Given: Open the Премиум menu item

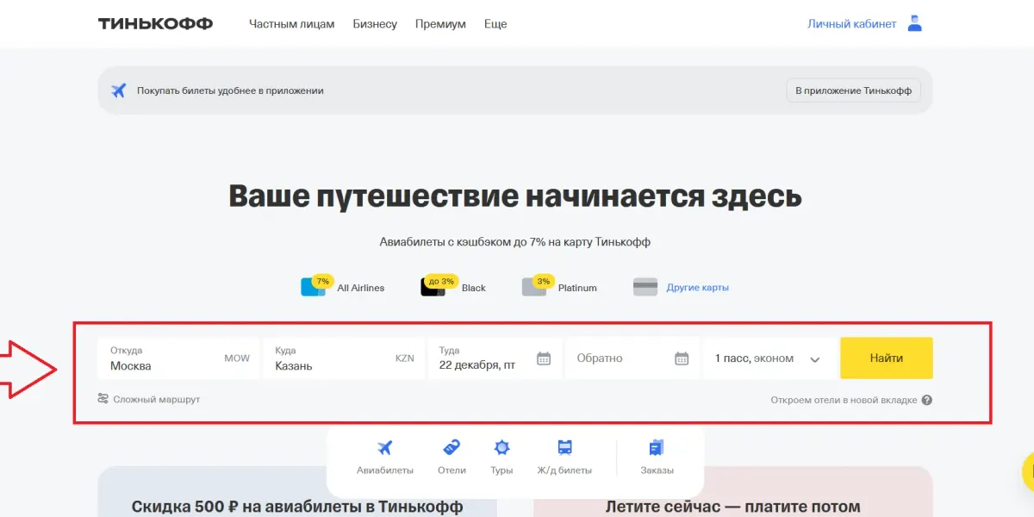Looking at the screenshot, I should tap(440, 24).
